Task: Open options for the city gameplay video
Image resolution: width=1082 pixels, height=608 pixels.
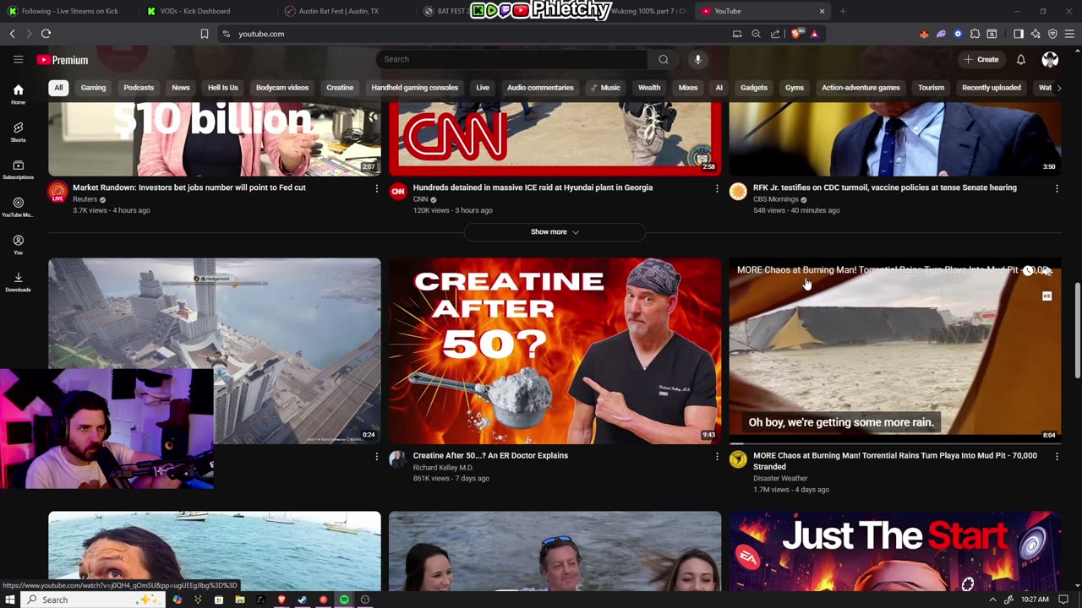Action: (376, 456)
